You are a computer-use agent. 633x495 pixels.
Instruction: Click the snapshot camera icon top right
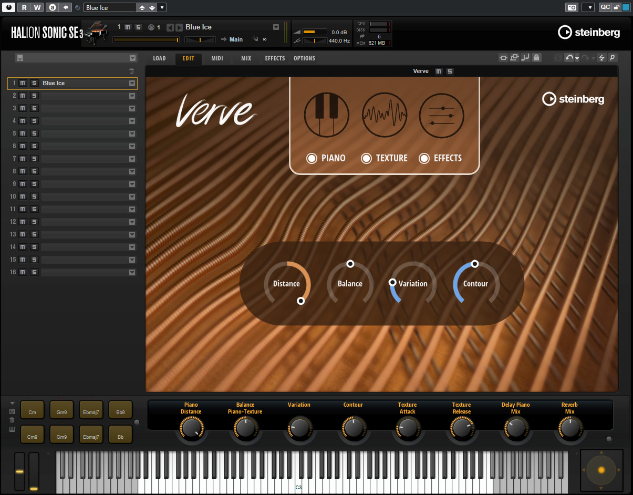tap(572, 7)
